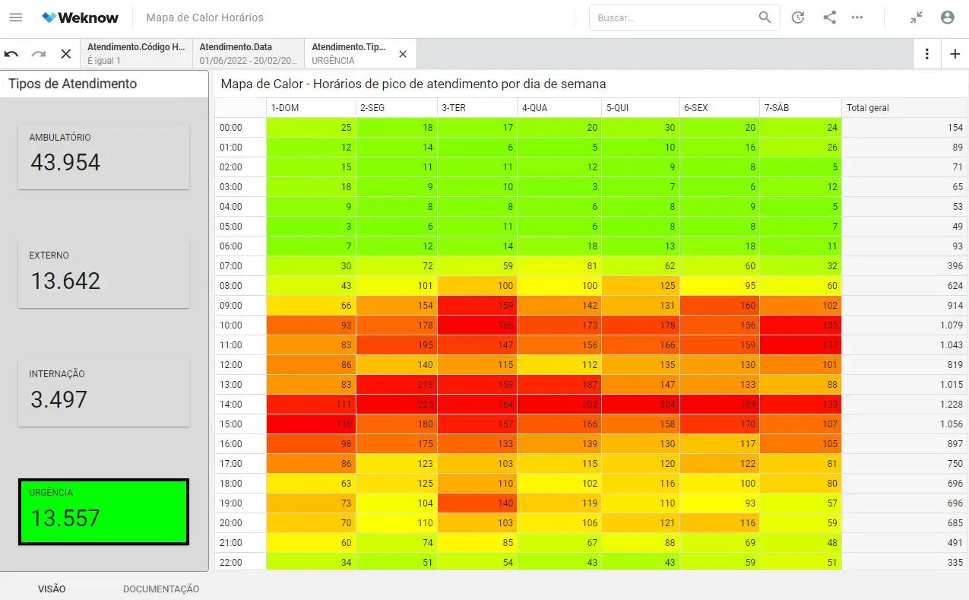Click the 2-SEG column header

[x=396, y=108]
